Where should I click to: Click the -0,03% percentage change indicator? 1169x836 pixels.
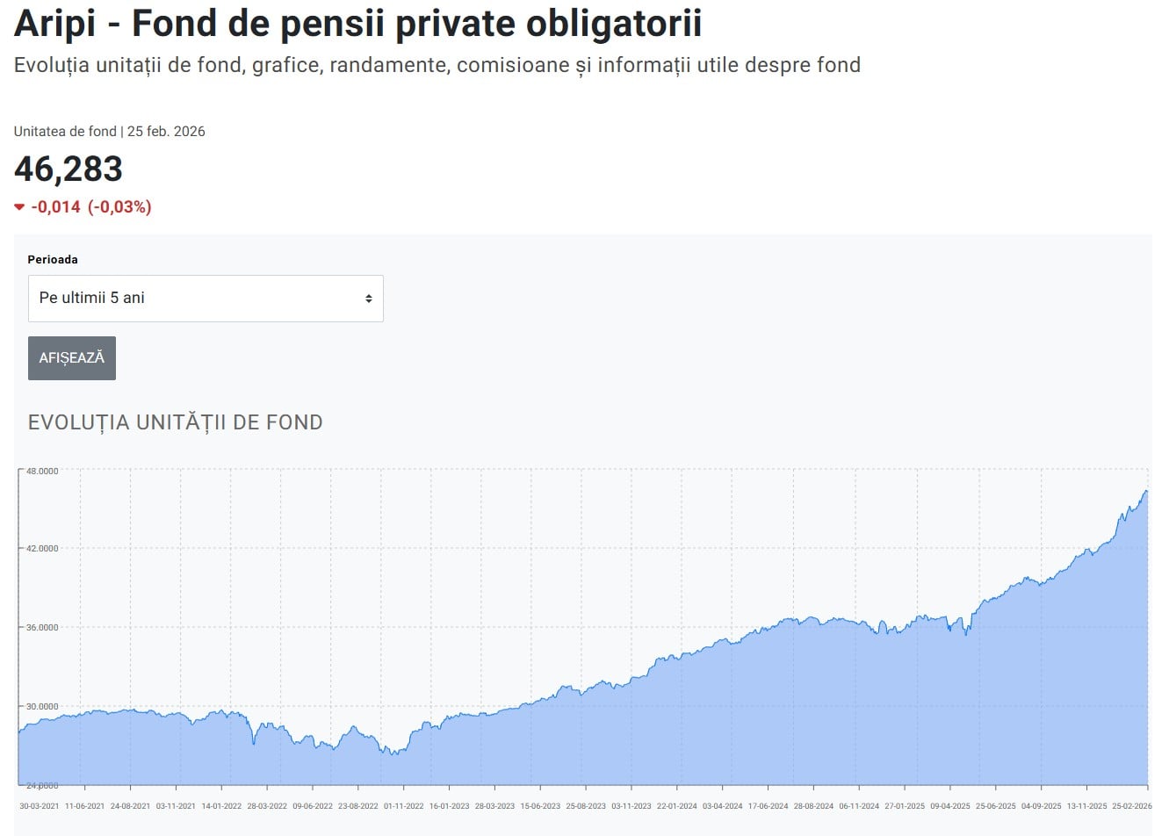(x=119, y=207)
